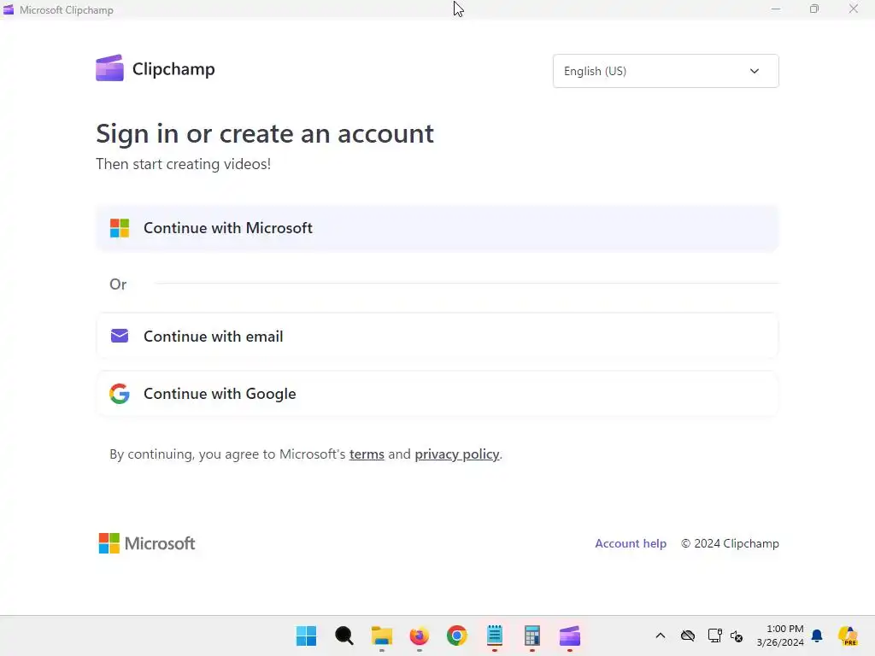Sign in using Continue with Google

pos(437,394)
